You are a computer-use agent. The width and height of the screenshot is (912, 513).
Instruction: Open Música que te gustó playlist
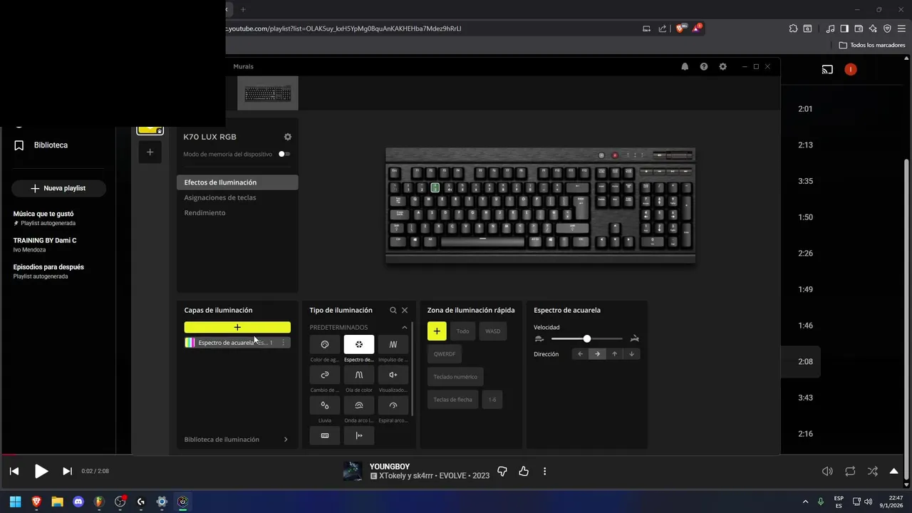[x=43, y=214]
